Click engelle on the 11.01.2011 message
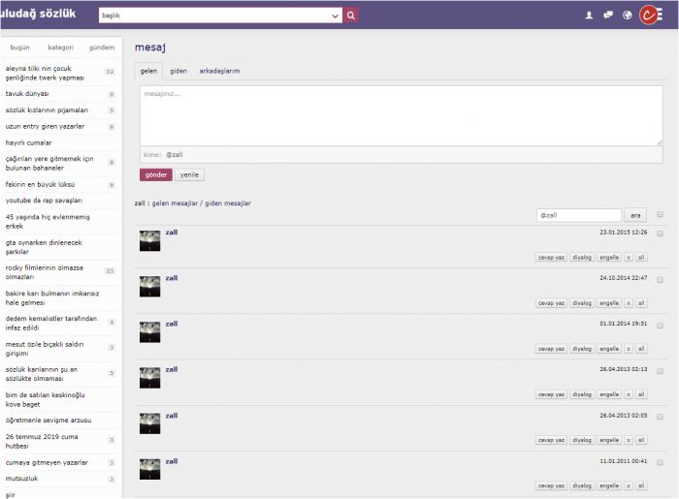679x499 pixels. pyautogui.click(x=609, y=485)
